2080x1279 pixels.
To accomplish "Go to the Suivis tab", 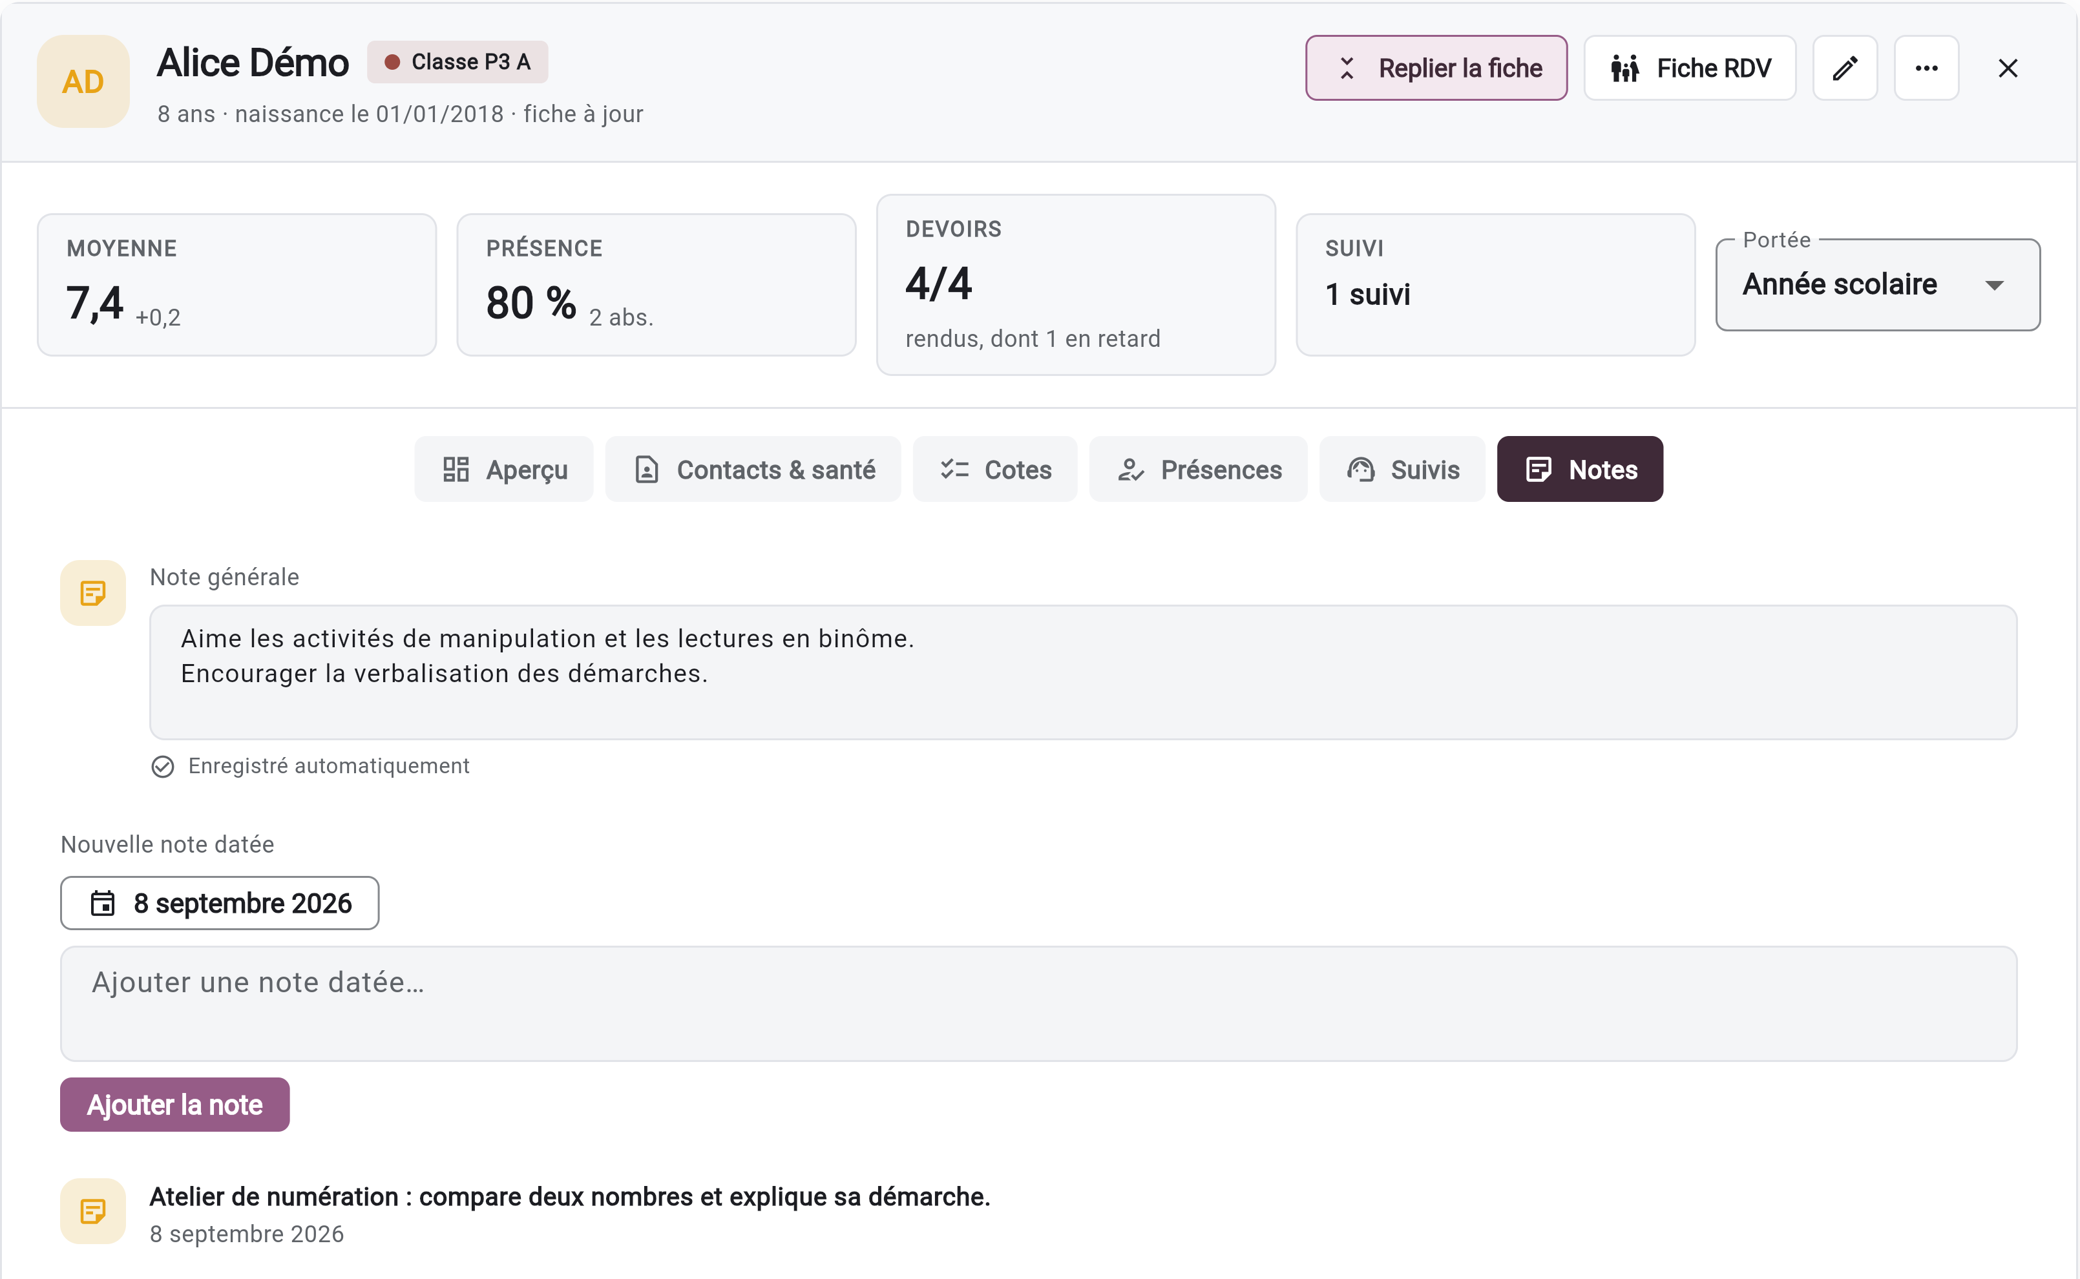I will [x=1402, y=470].
